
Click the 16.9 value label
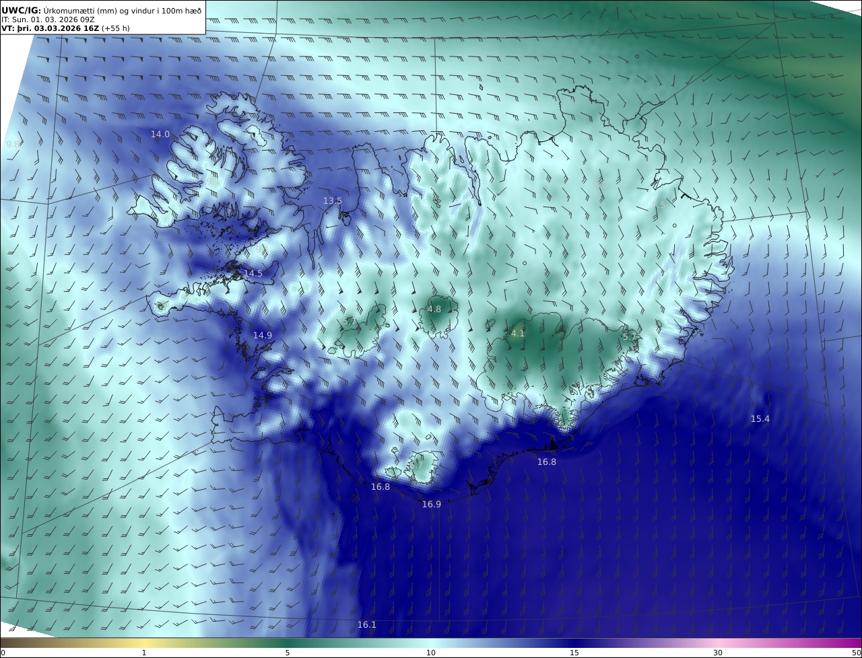click(x=432, y=505)
